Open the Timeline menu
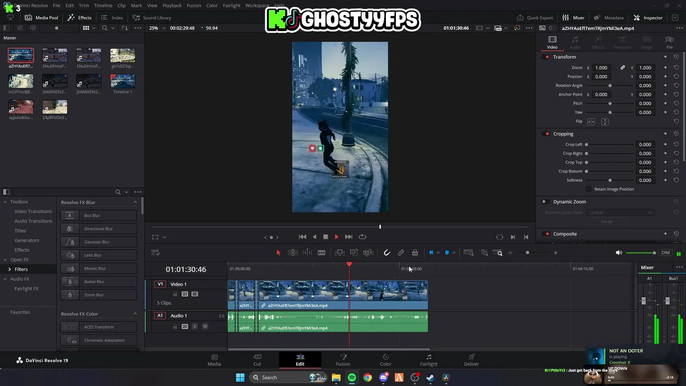This screenshot has height=386, width=686. point(103,5)
